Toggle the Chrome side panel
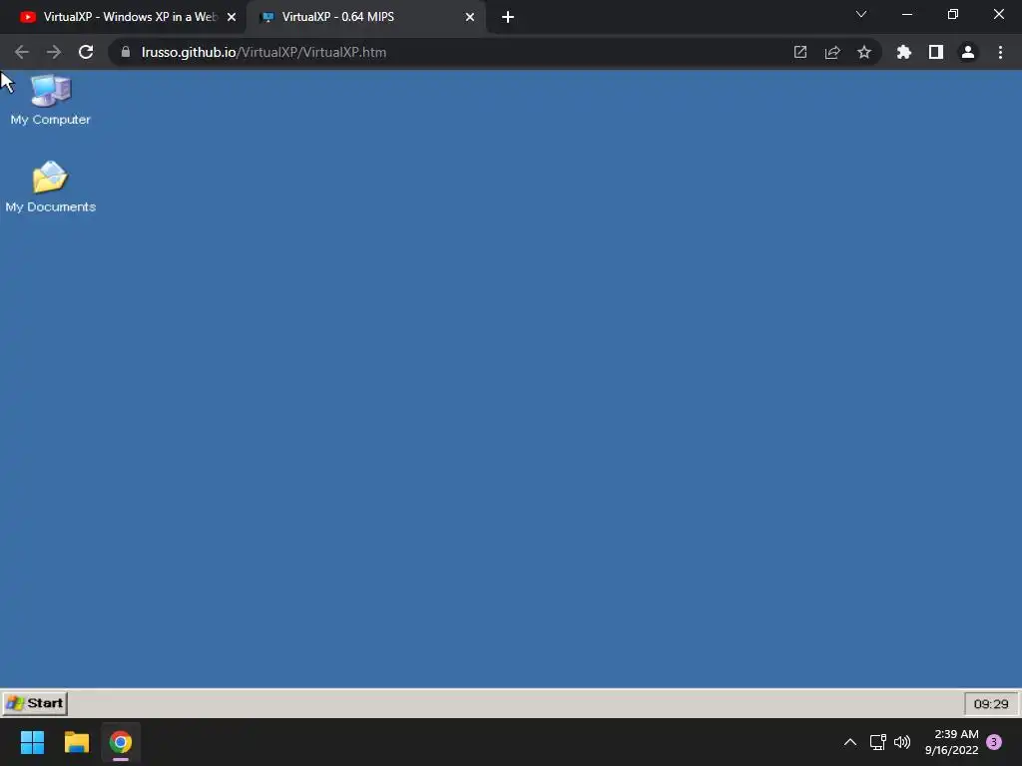The width and height of the screenshot is (1022, 766). (x=936, y=52)
